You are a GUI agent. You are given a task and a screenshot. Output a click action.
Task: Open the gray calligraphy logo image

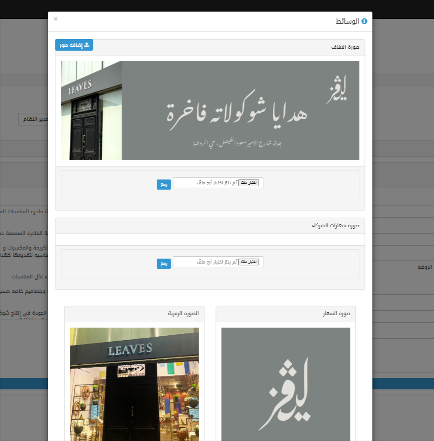click(x=285, y=384)
